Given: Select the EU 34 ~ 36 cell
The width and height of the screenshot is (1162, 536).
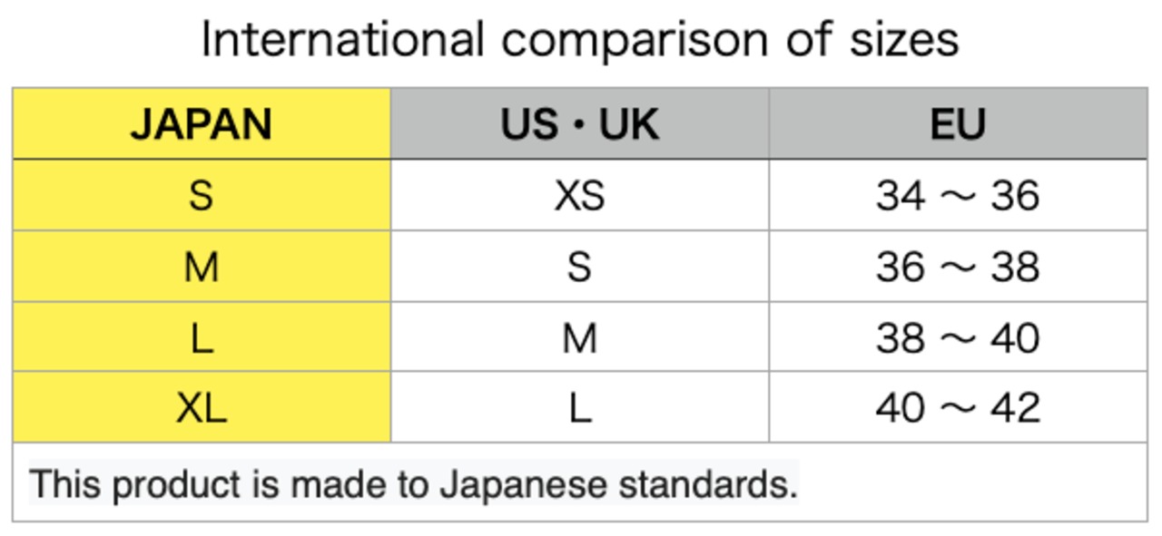Looking at the screenshot, I should 958,195.
